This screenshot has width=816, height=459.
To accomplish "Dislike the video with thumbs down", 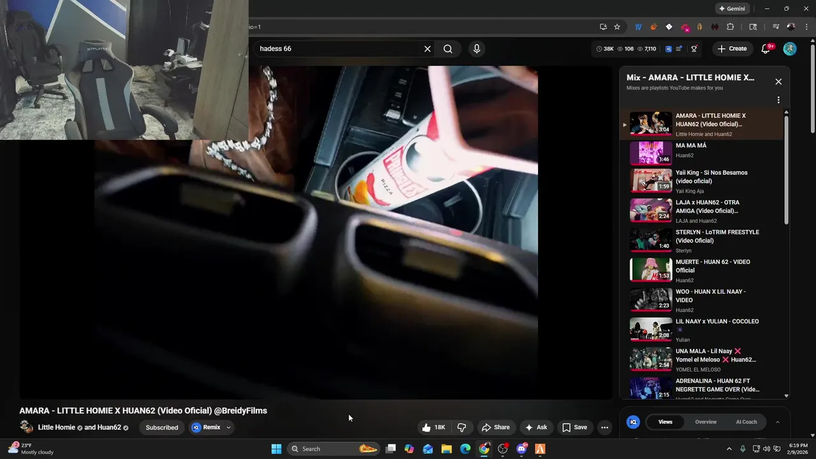I will 462,427.
